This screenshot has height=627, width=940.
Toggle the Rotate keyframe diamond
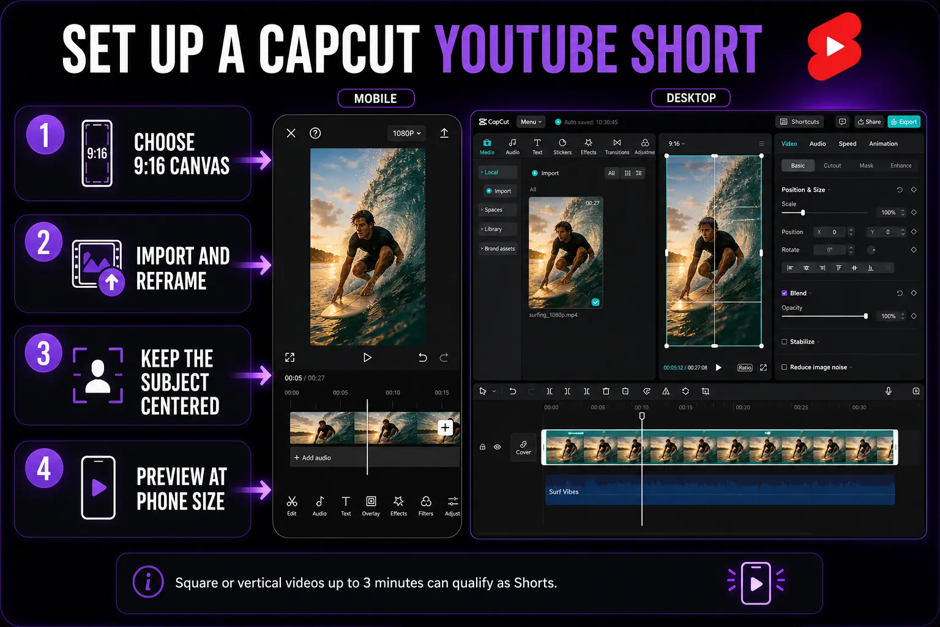pos(914,250)
